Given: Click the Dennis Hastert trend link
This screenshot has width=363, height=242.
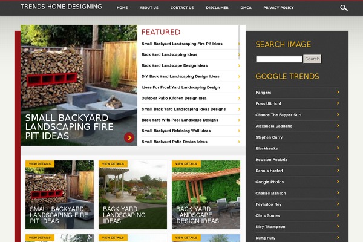Looking at the screenshot, I should (269, 171).
